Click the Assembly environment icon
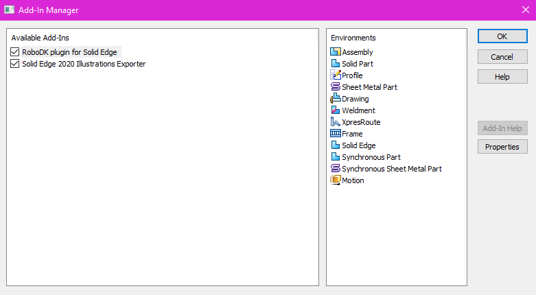Screen dimensions: 536x295 point(336,52)
